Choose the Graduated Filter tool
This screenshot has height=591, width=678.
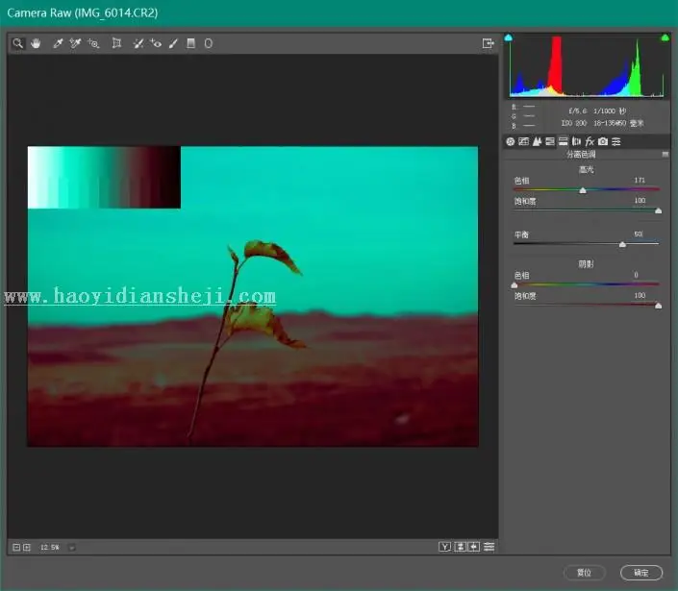190,43
